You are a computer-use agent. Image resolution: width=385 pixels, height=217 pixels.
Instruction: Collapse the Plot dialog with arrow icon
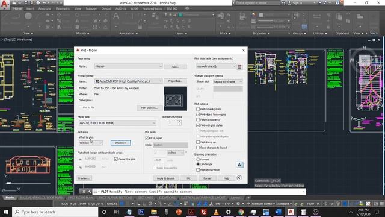tap(239, 178)
